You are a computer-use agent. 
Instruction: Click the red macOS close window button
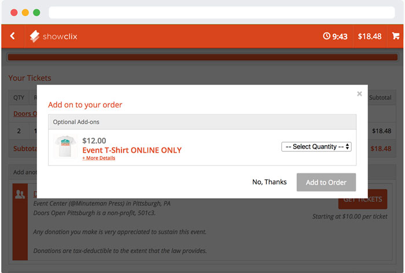tap(14, 12)
